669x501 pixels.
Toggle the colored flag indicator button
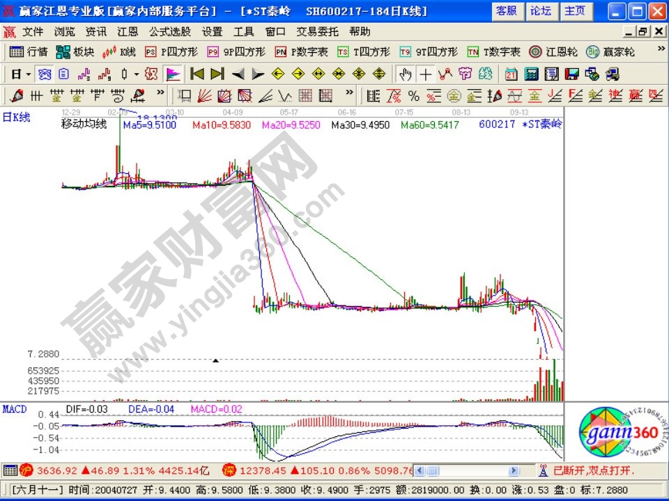click(x=173, y=74)
